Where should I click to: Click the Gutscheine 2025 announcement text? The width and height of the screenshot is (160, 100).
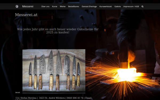click(58, 31)
